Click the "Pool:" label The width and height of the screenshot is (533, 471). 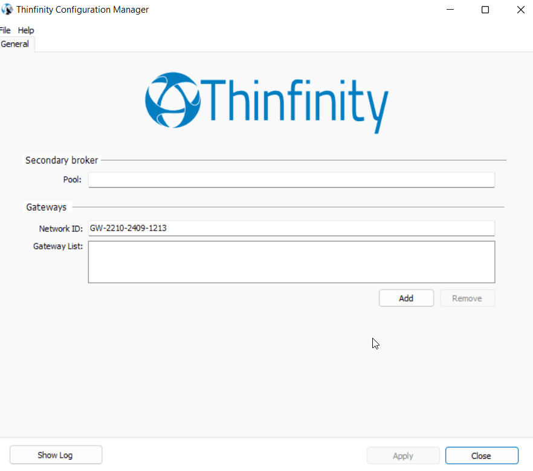tap(73, 179)
